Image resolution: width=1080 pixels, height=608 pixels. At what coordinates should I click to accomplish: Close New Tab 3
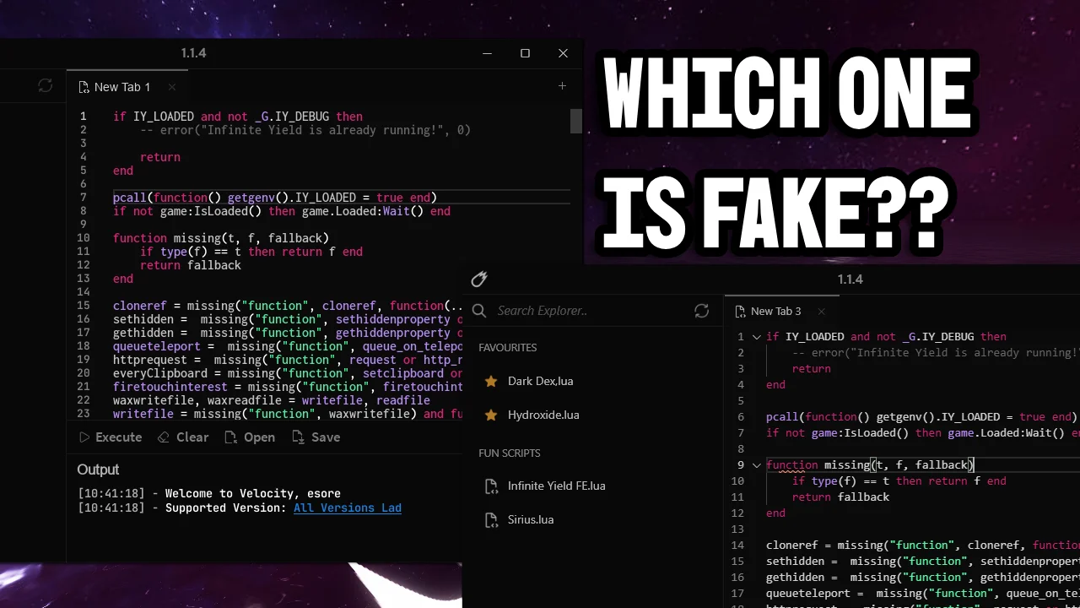pos(821,312)
